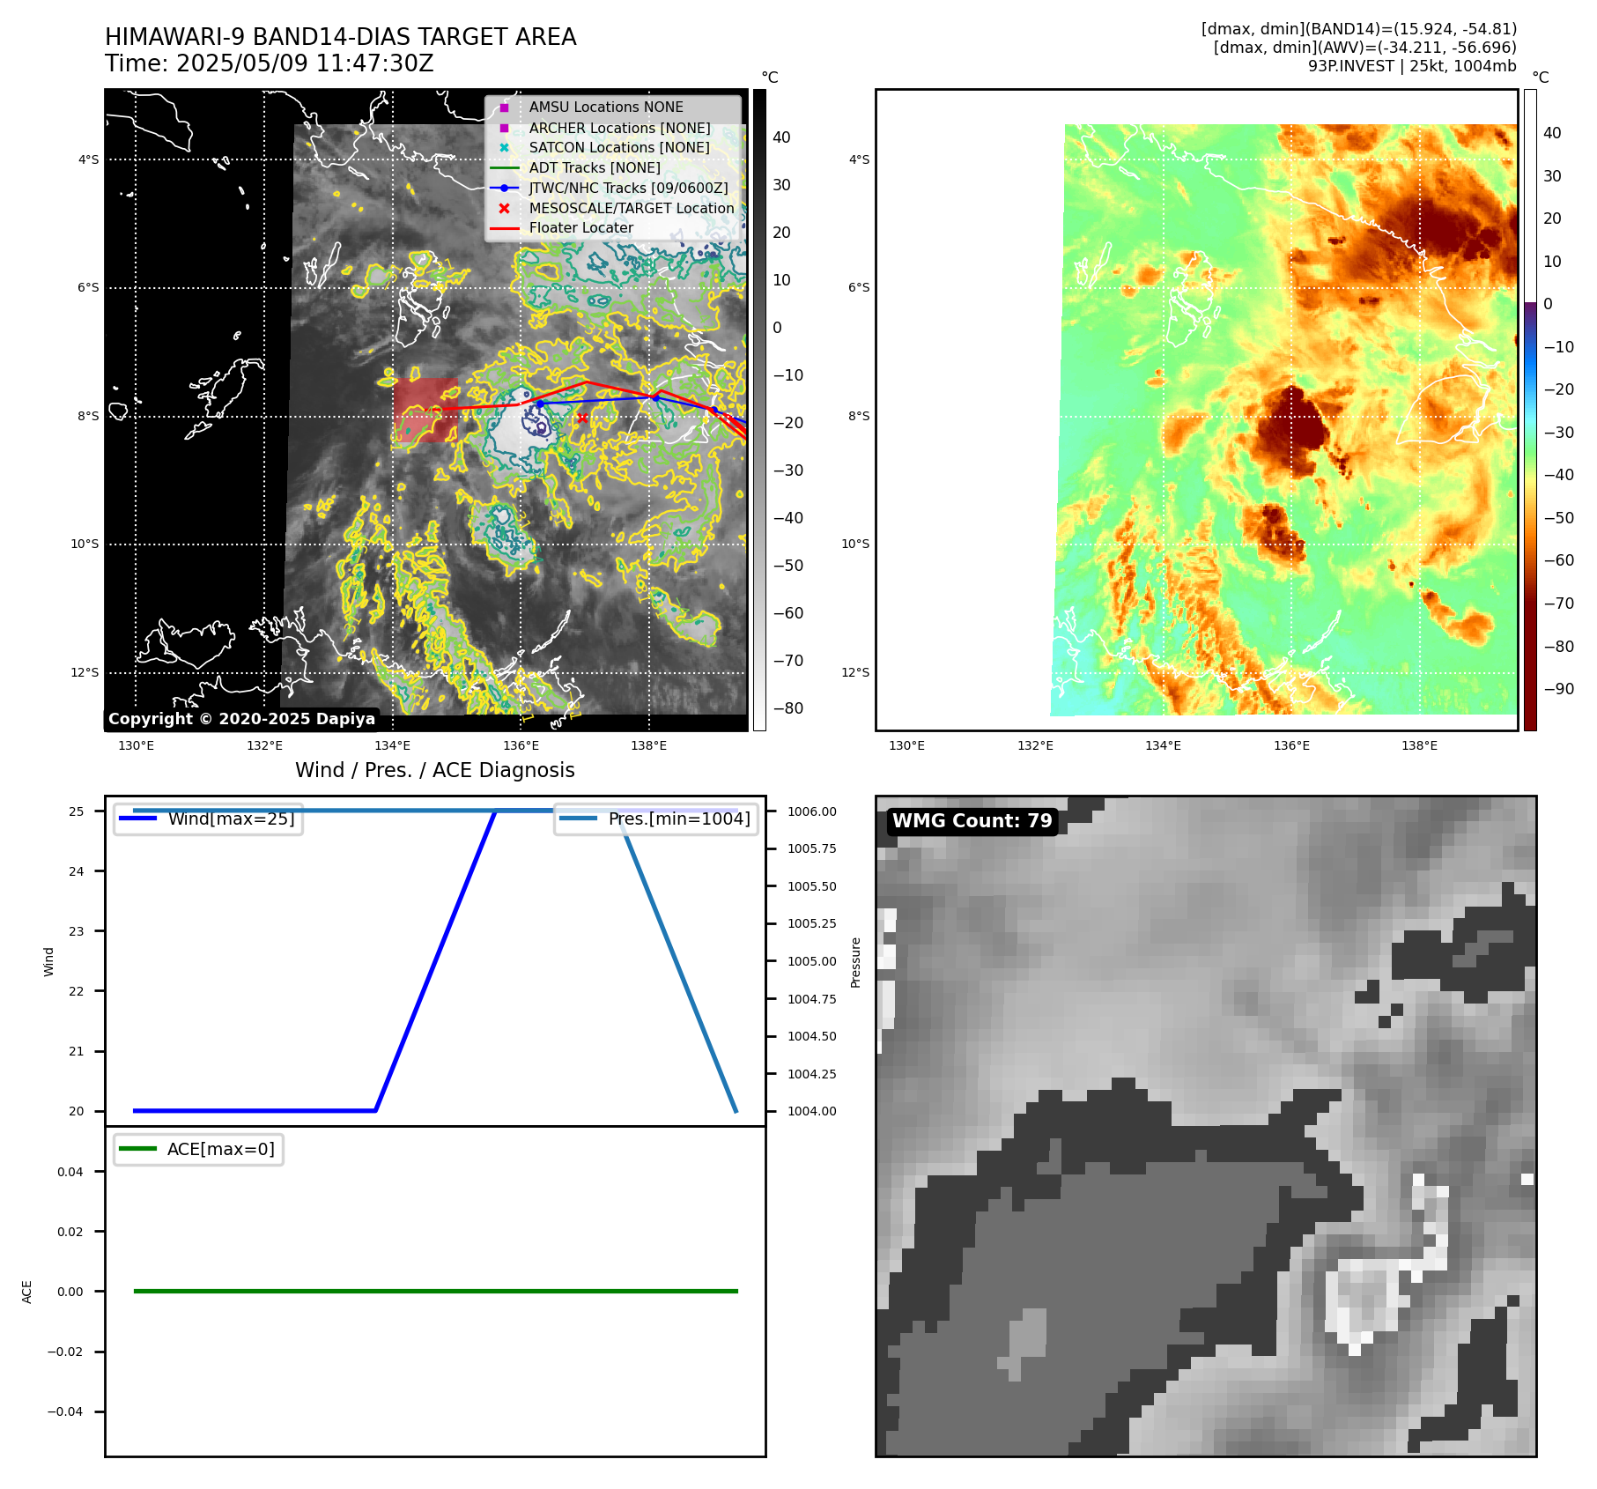
Task: Click the rainbow temperature colorbar beside right map
Action: pos(1531,410)
